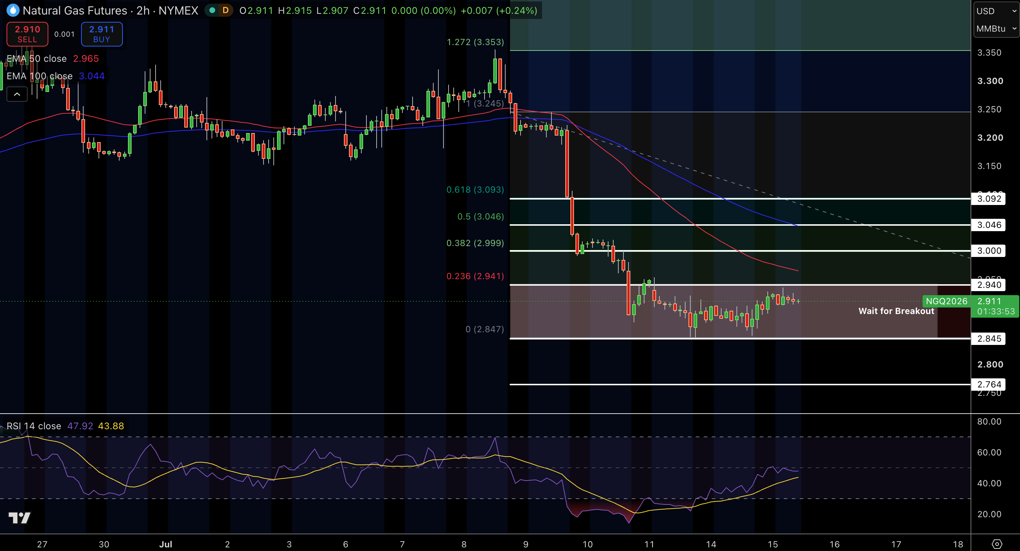Click the 2.940 price level label
The image size is (1020, 551).
[989, 285]
